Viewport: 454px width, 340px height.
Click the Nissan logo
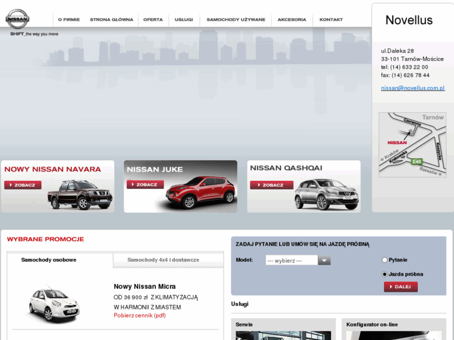coord(17,19)
